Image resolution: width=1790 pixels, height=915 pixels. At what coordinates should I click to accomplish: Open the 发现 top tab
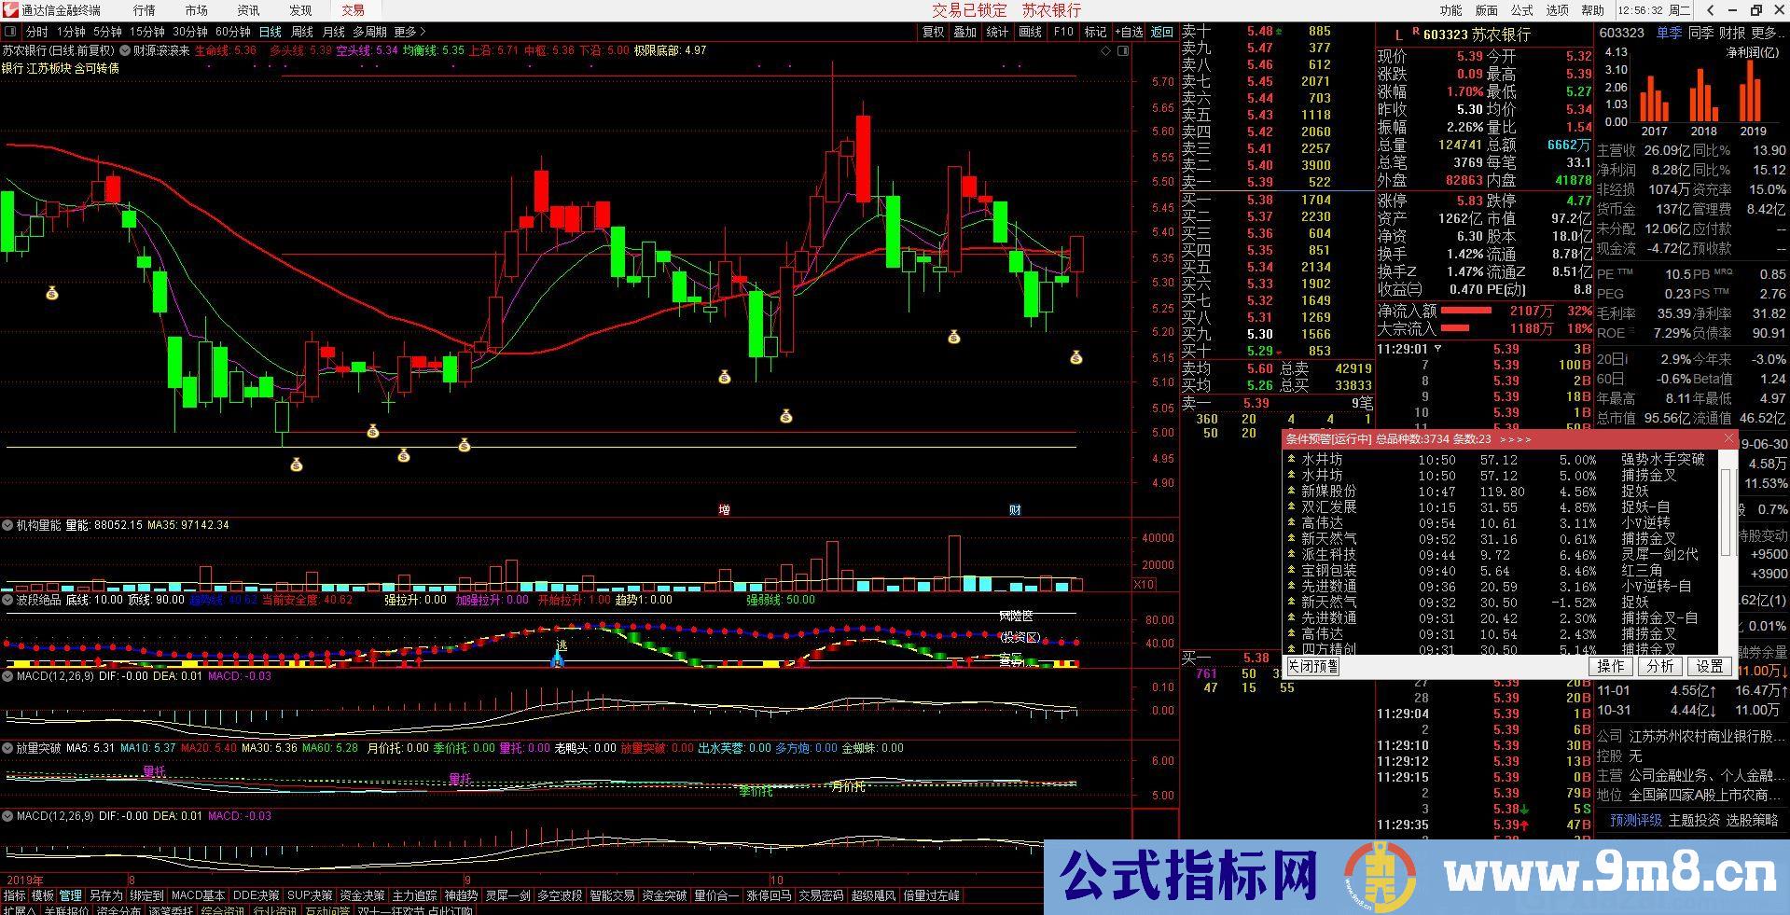(x=300, y=10)
